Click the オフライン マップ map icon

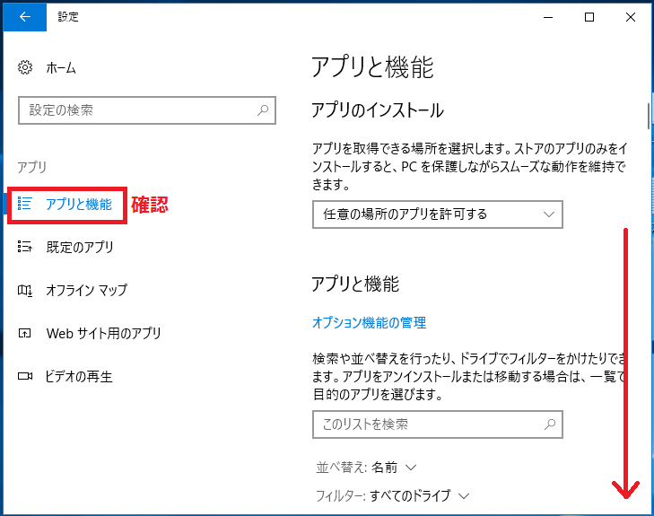click(x=24, y=290)
